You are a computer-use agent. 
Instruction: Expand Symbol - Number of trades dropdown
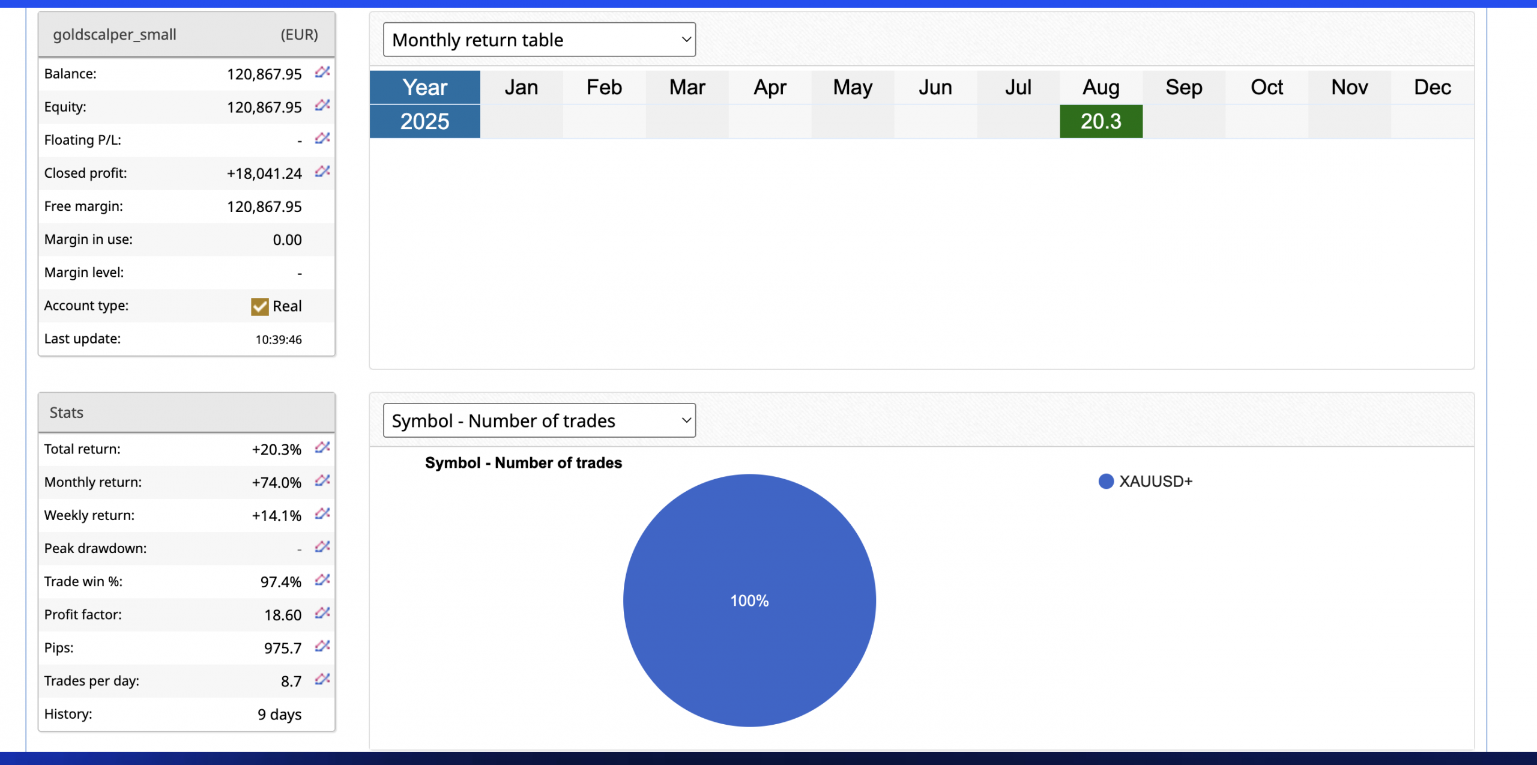point(539,420)
